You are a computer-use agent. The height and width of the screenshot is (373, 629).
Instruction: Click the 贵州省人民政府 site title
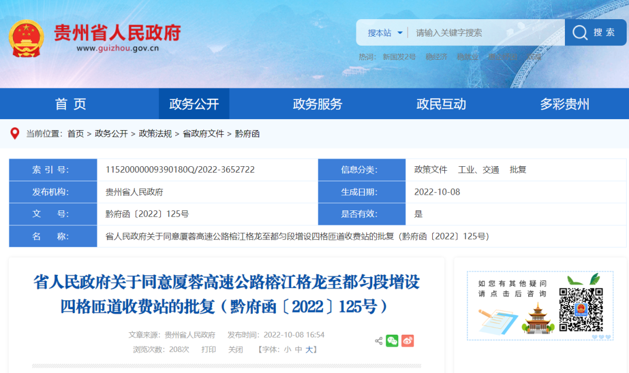pos(118,33)
